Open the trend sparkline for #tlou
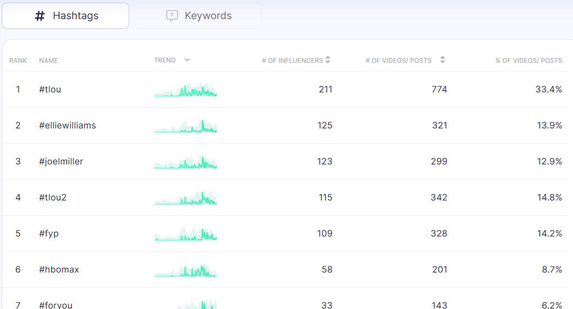This screenshot has width=573, height=309. pyautogui.click(x=186, y=89)
